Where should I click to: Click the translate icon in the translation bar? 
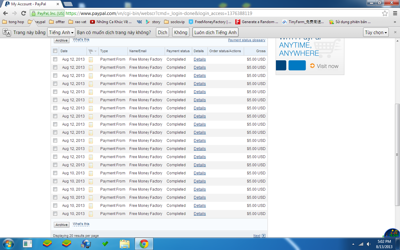pyautogui.click(x=7, y=32)
